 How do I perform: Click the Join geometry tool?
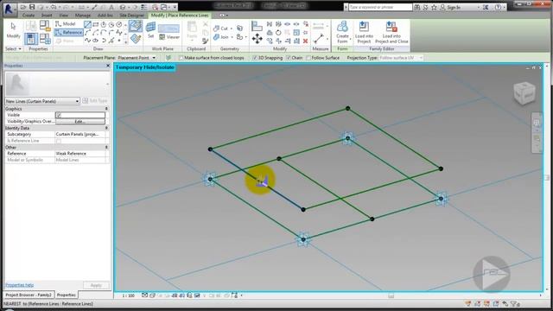click(x=221, y=37)
